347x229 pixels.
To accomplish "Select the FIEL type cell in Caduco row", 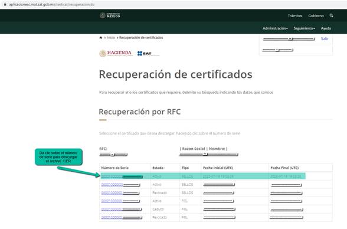I will pyautogui.click(x=185, y=210).
